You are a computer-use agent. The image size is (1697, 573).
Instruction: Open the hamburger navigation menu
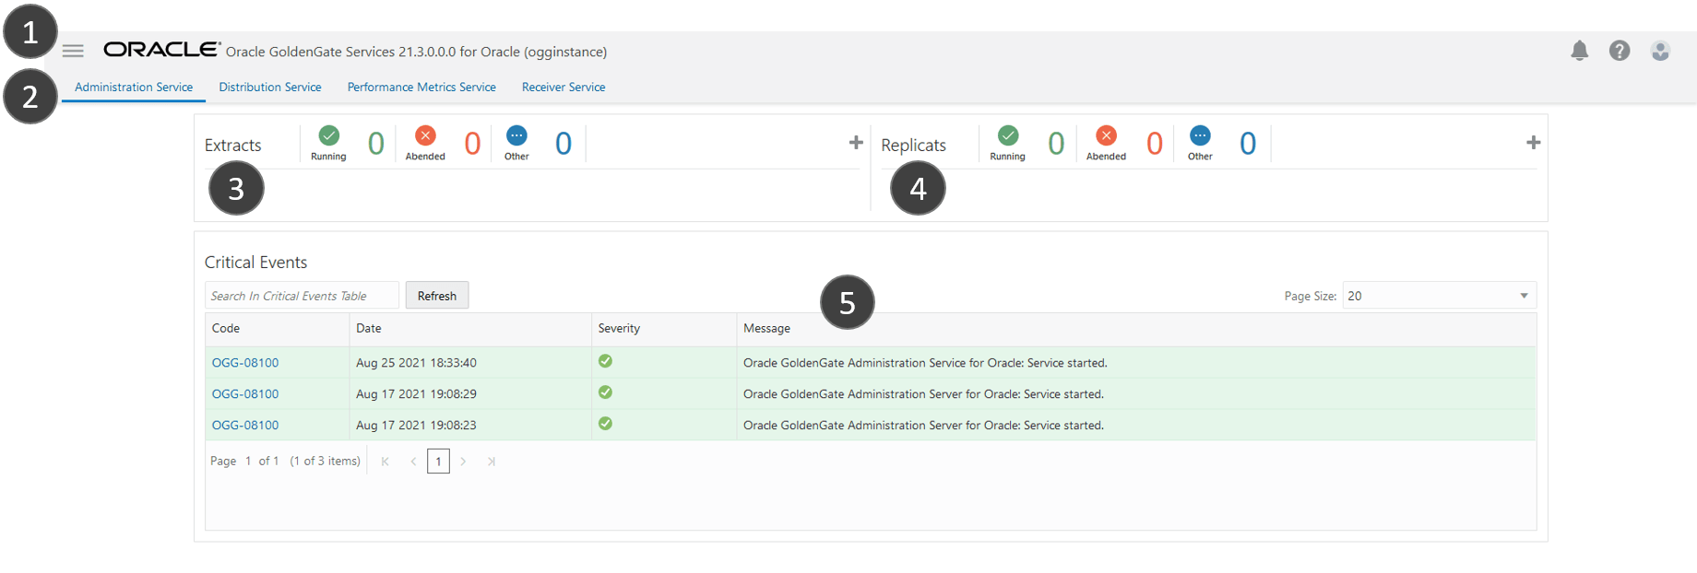tap(73, 51)
